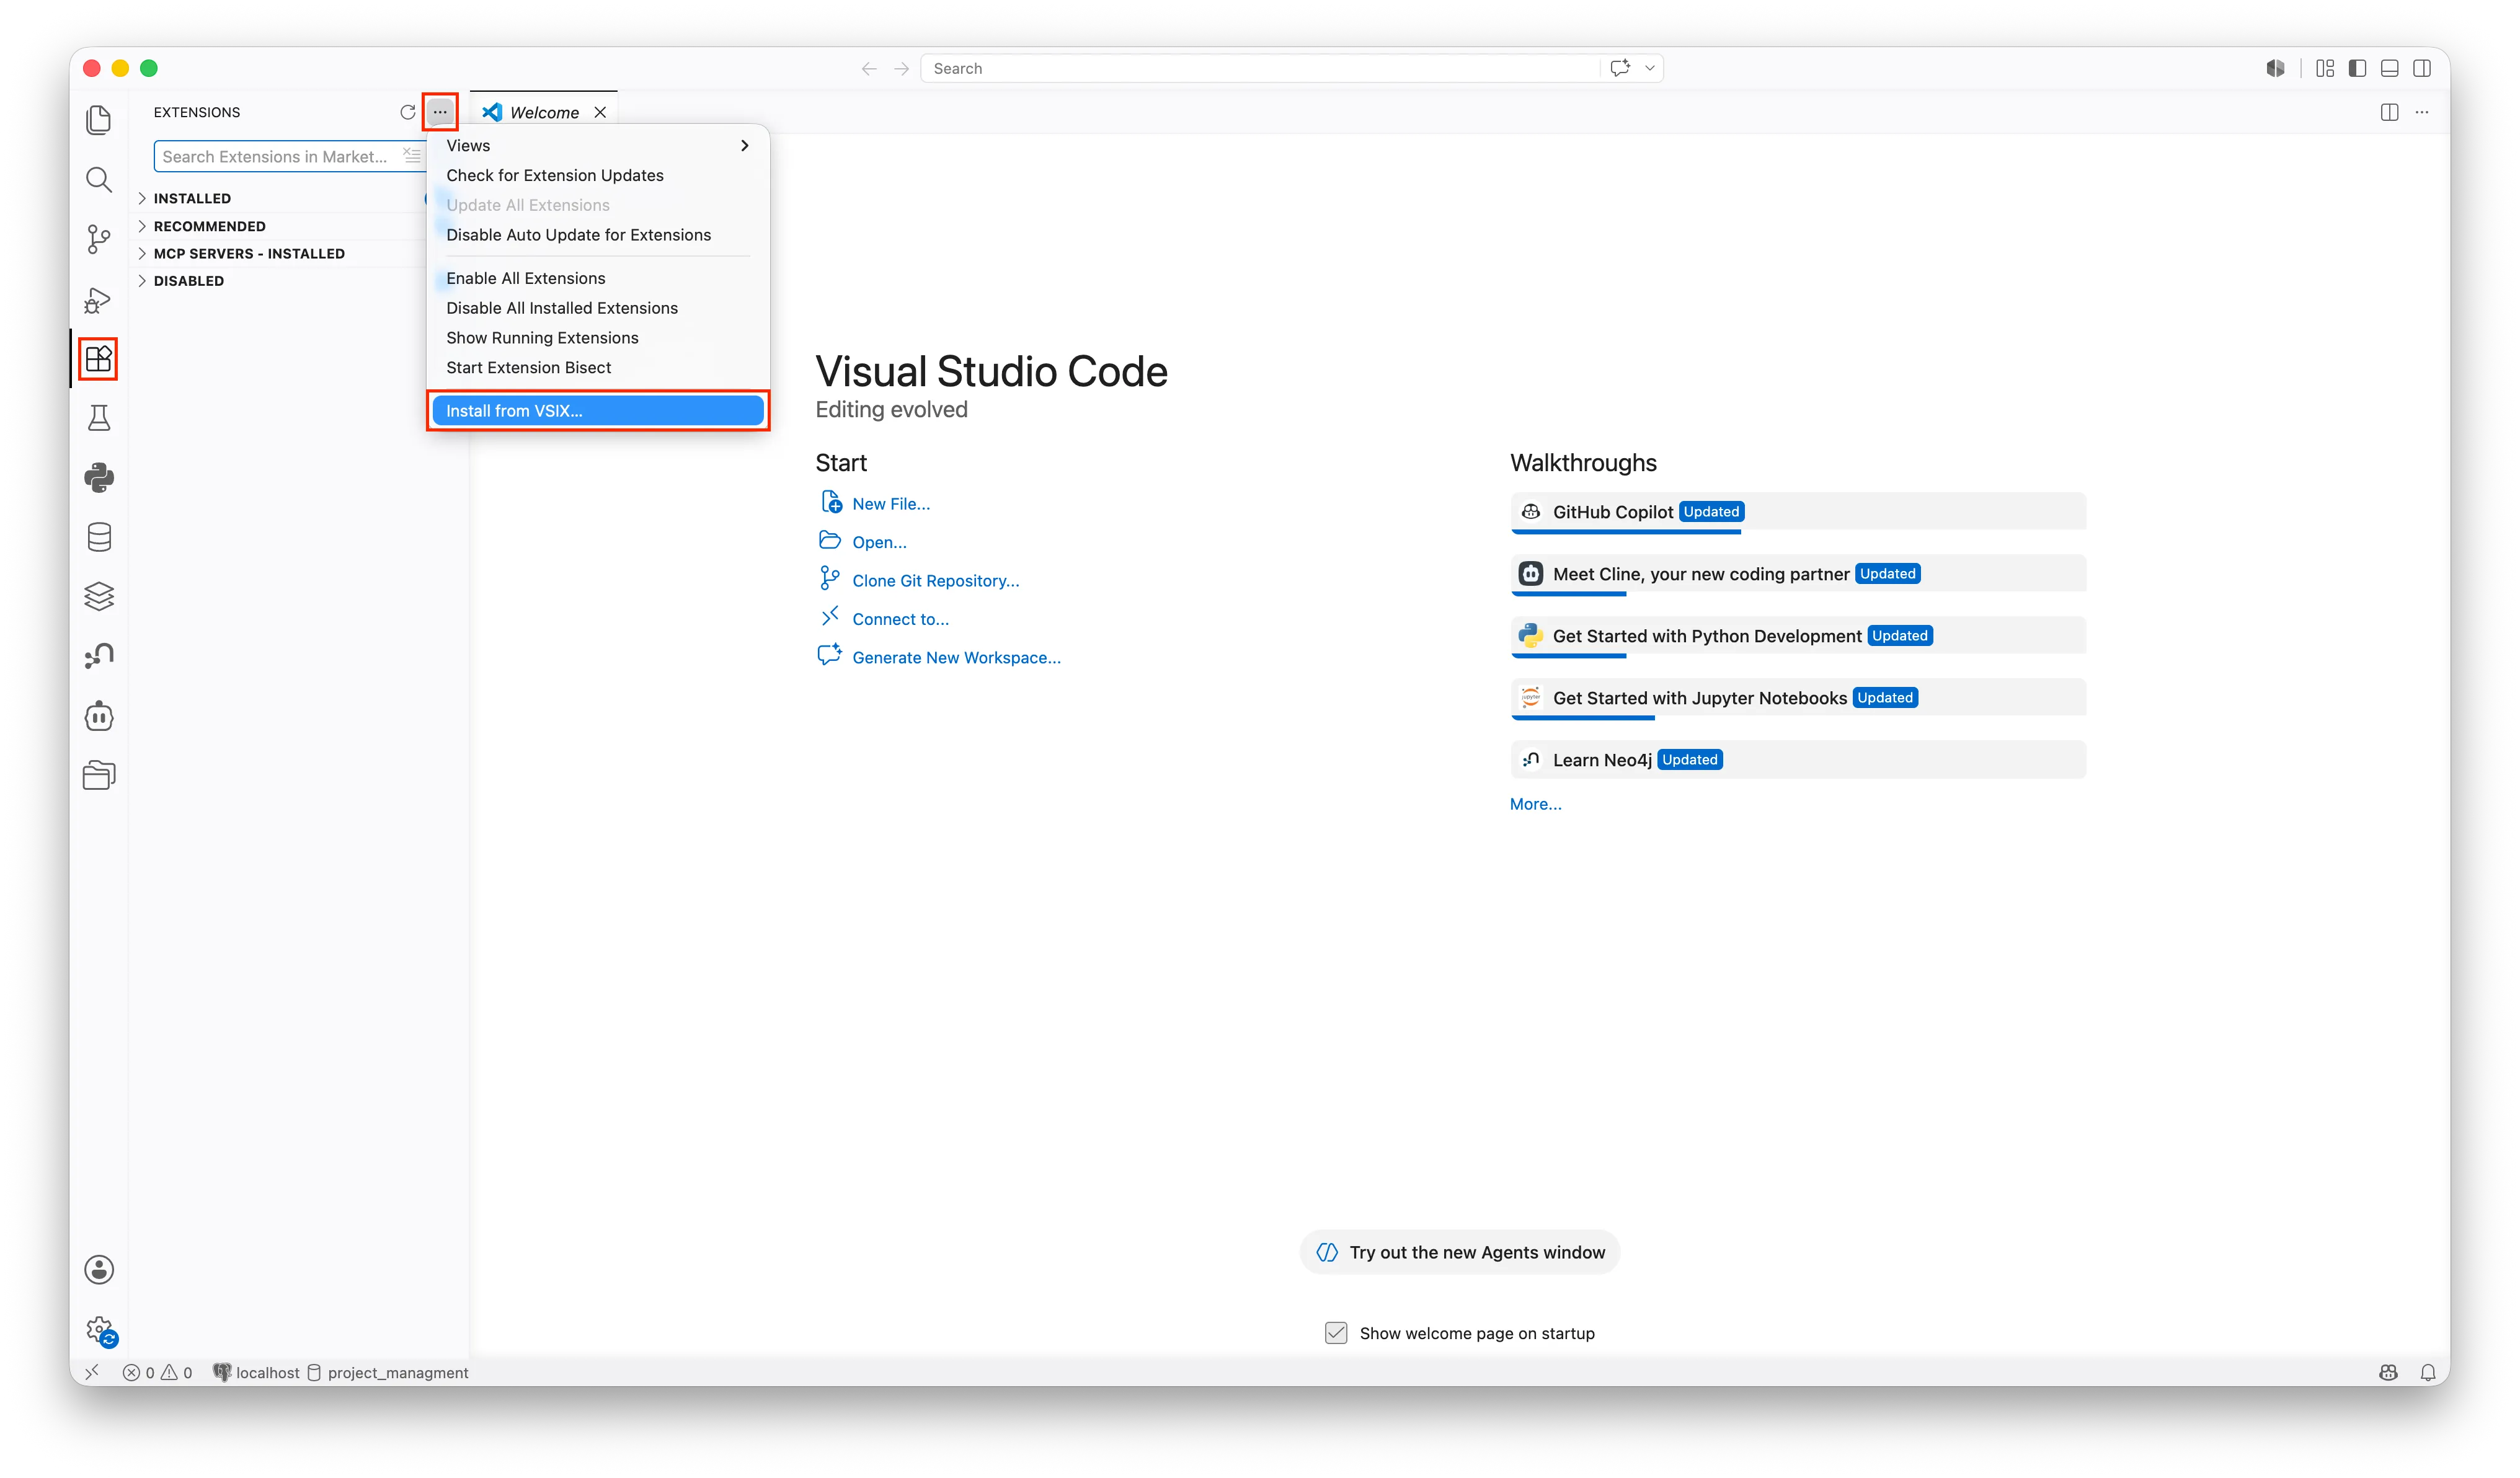Open the Testing flask view
Screen dimensions: 2520x1478
click(x=99, y=418)
